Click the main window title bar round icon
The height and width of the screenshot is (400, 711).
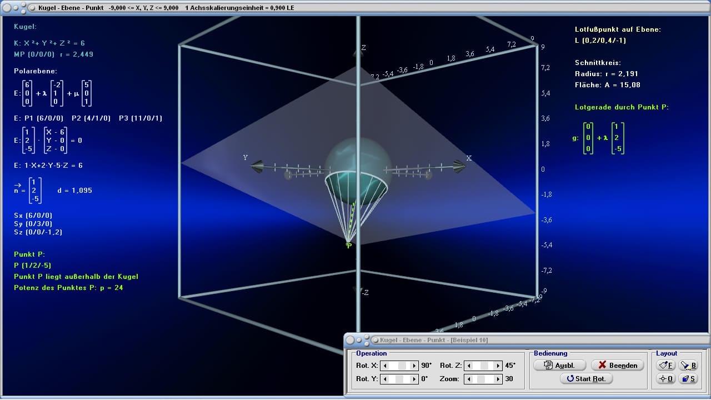[x=7, y=8]
